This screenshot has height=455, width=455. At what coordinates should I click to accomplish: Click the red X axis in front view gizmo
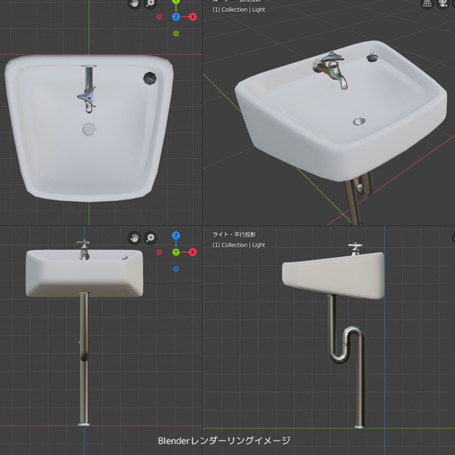[x=193, y=252]
